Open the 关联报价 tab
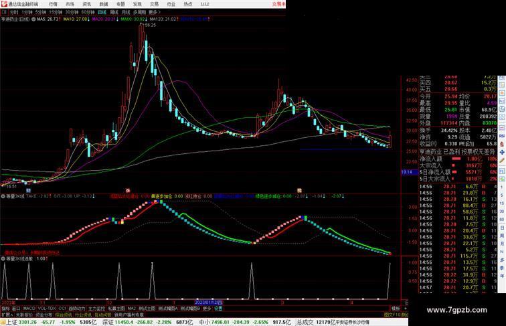506x326 pixels. (x=24, y=315)
